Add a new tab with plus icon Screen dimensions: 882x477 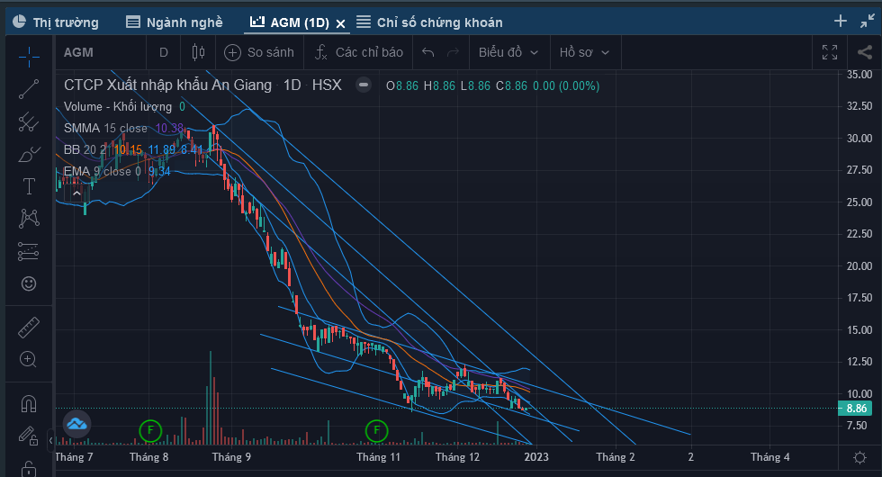841,22
